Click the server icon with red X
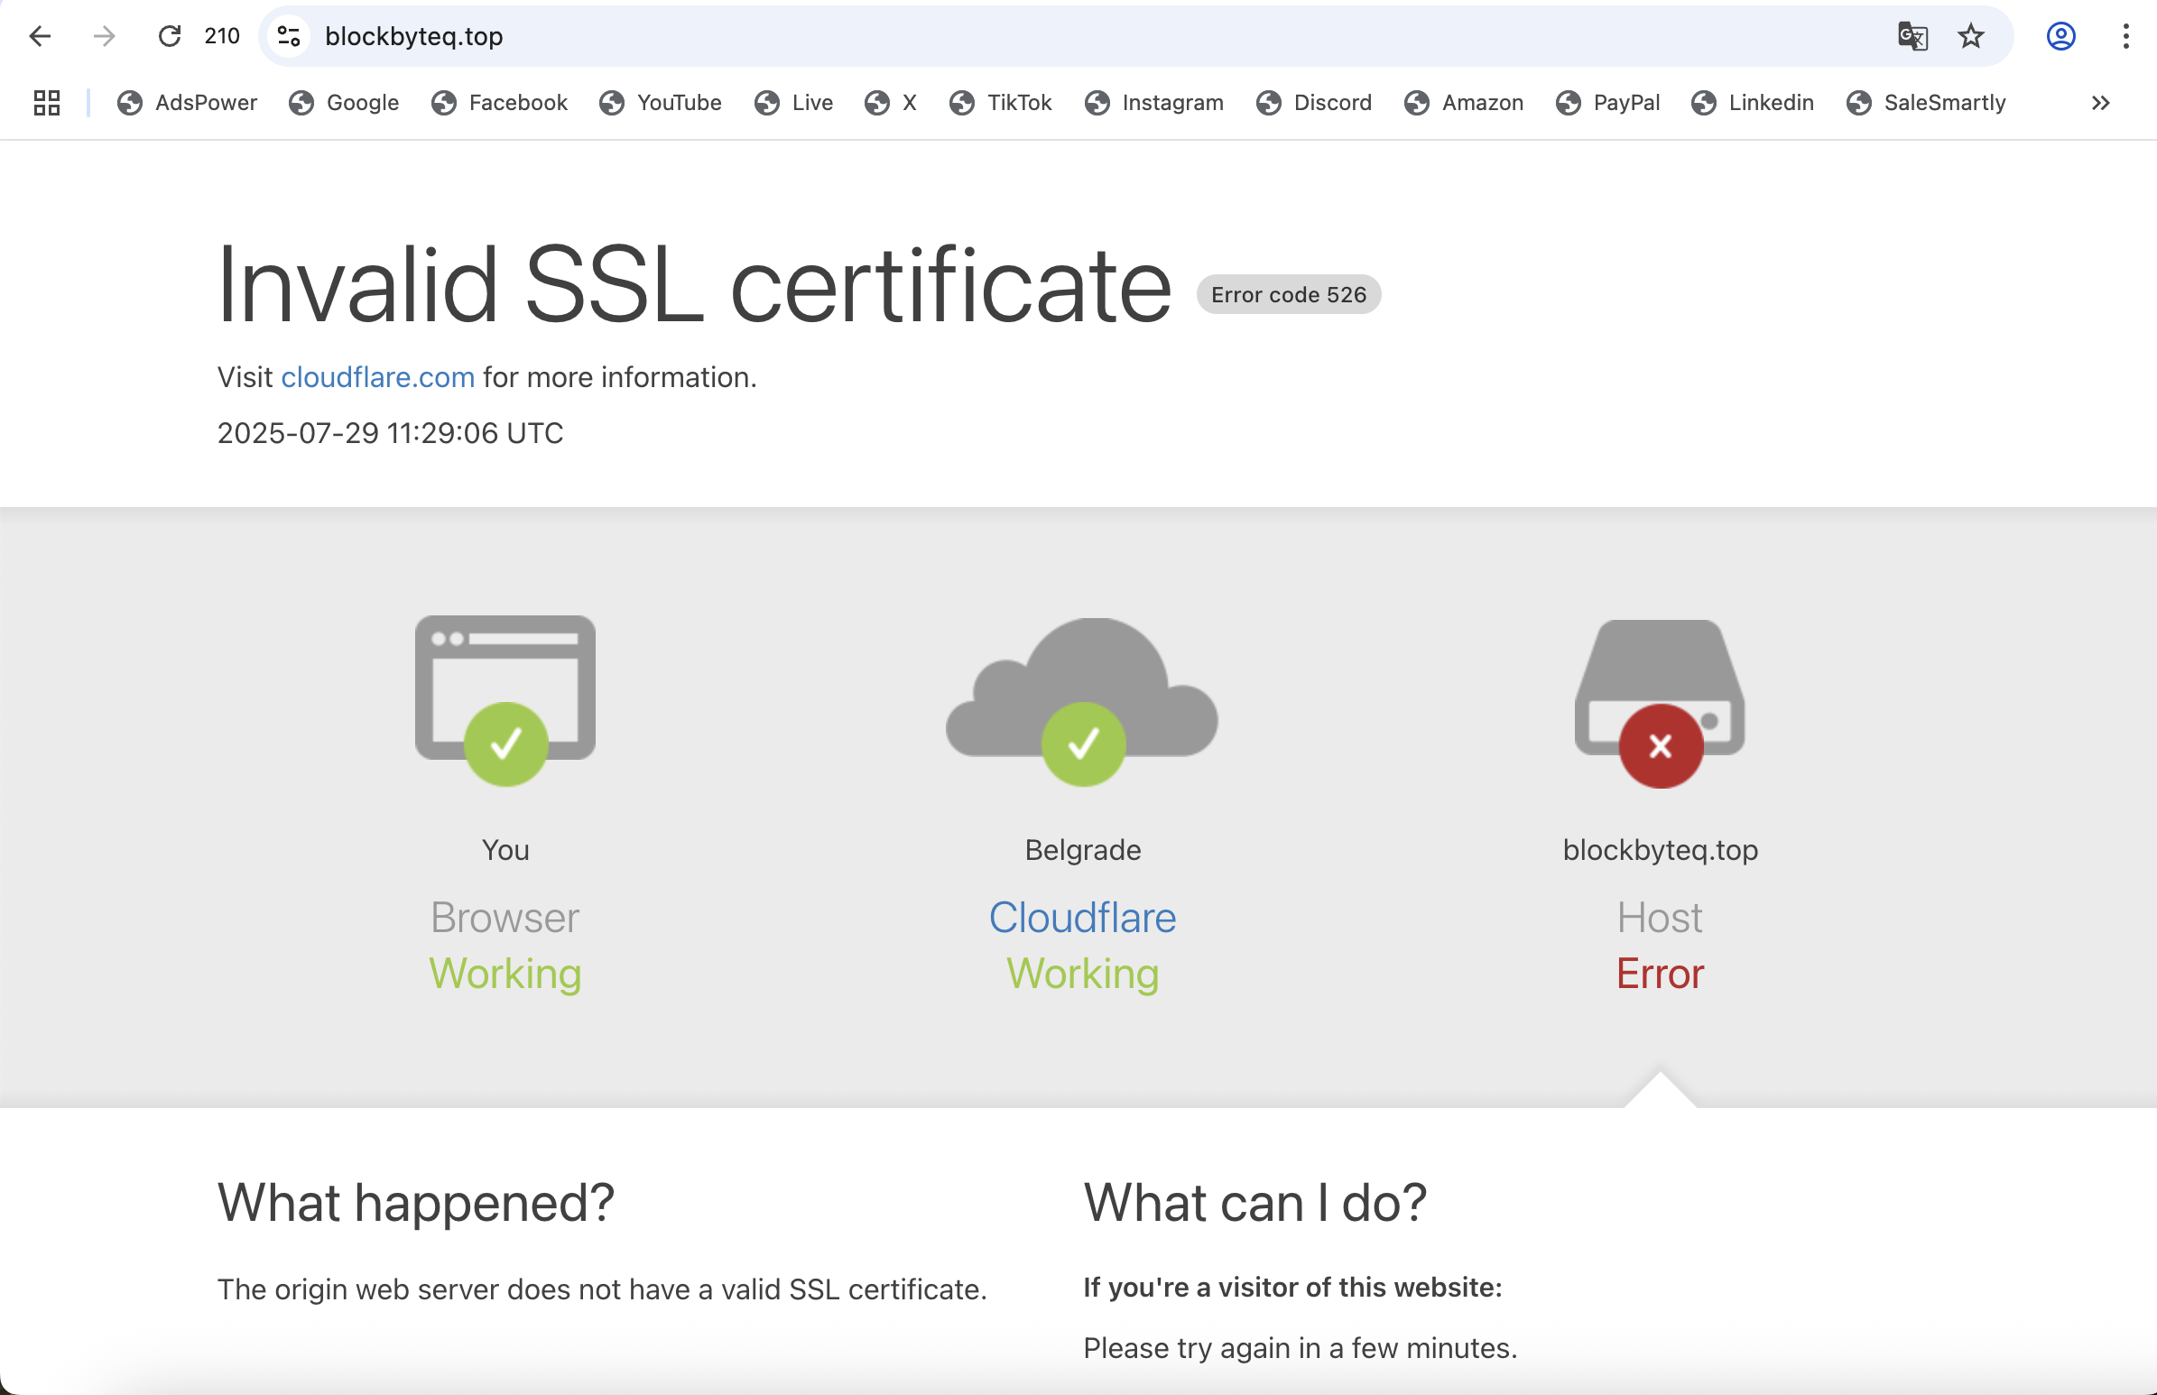 click(1660, 703)
